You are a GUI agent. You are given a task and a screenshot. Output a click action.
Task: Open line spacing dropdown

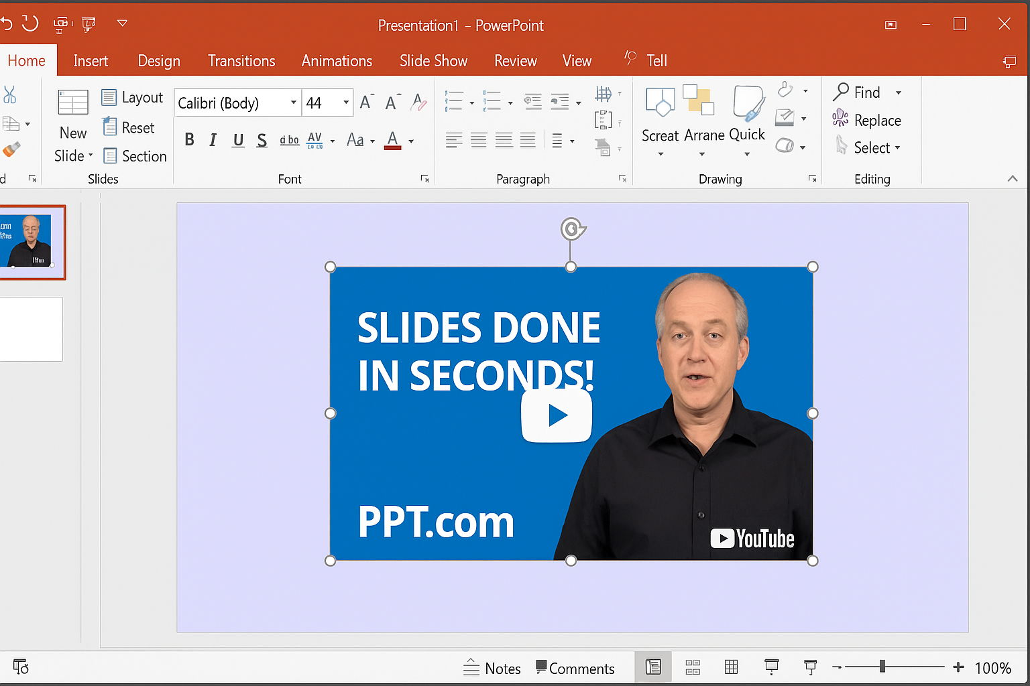(562, 141)
